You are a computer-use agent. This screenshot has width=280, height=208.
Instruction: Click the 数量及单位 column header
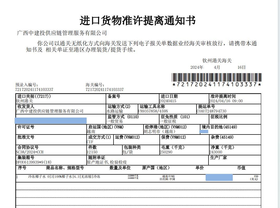120,168
